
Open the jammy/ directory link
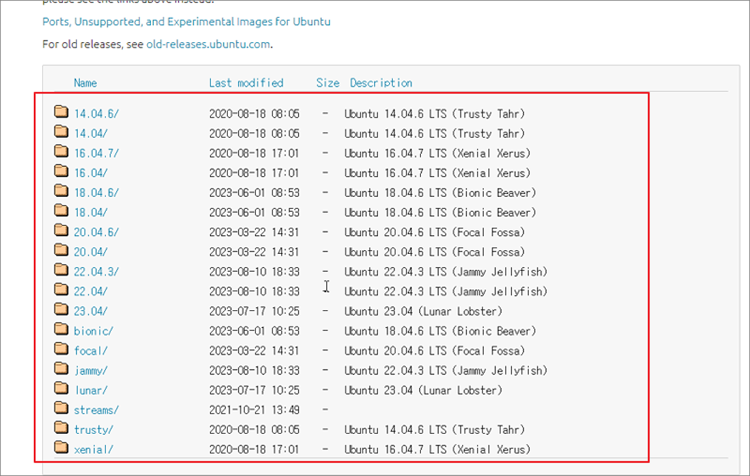91,370
